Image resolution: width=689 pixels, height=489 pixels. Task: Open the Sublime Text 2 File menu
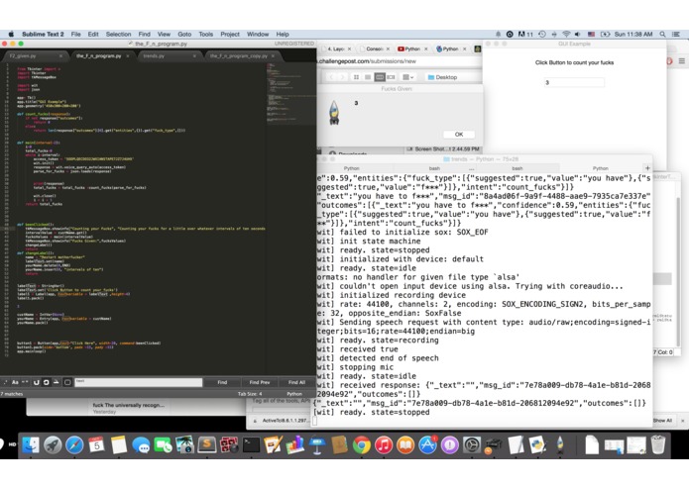click(75, 35)
